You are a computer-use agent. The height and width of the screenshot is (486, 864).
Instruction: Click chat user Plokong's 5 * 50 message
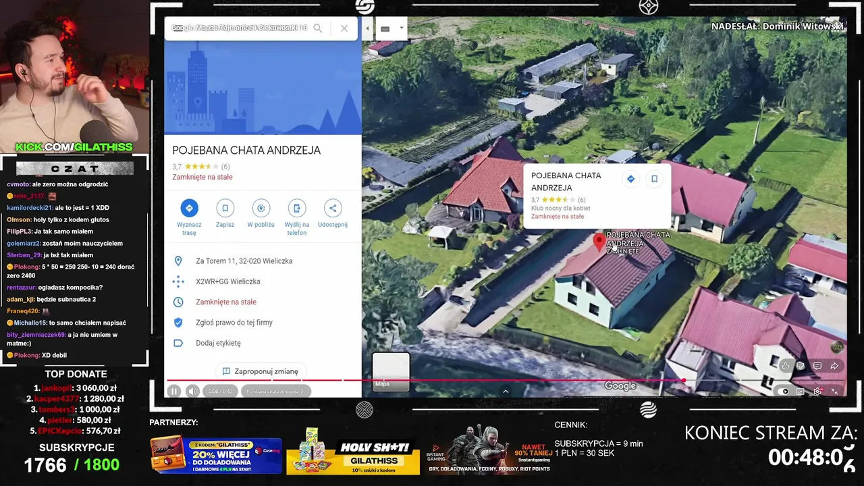pyautogui.click(x=71, y=271)
